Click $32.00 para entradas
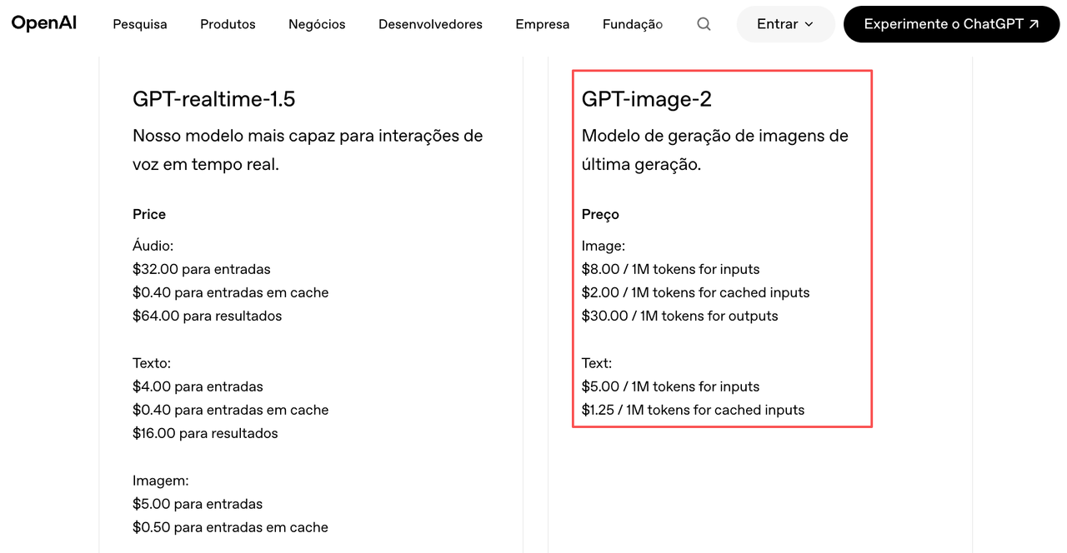Viewport: 1067px width, 553px height. pos(202,269)
